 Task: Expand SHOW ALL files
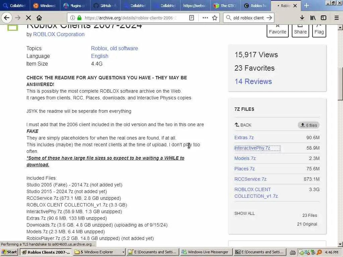(245, 213)
